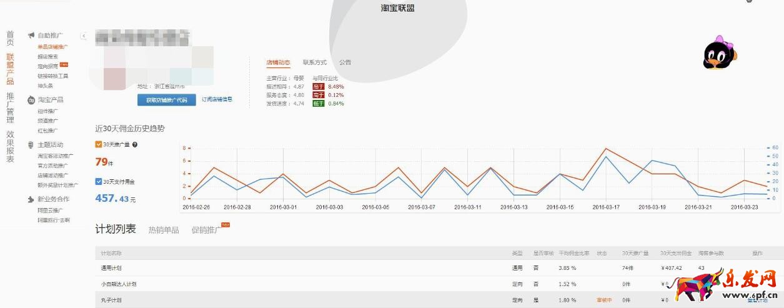Click the 淘宝产品 section icon
This screenshot has height=308, width=784.
(x=31, y=100)
